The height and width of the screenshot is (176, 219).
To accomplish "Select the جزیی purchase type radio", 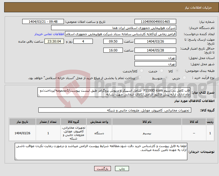I will pyautogui.click(x=184, y=77).
